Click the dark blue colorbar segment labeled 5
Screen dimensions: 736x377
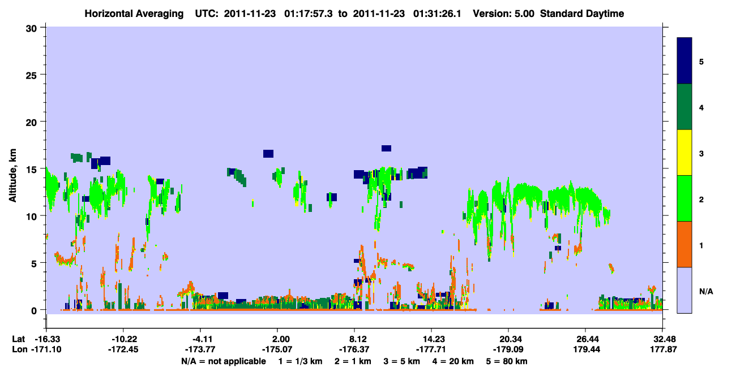[684, 60]
